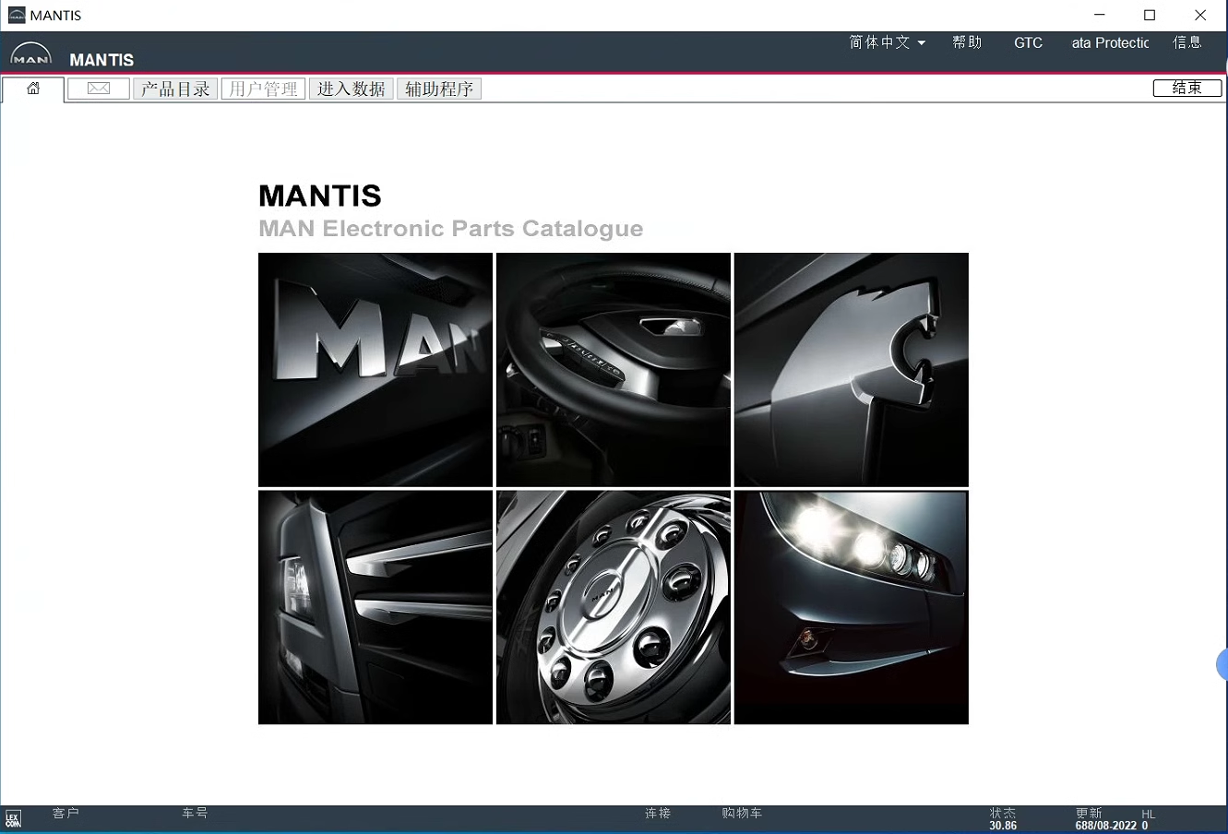Switch to the 进入数据 tab

pos(351,89)
